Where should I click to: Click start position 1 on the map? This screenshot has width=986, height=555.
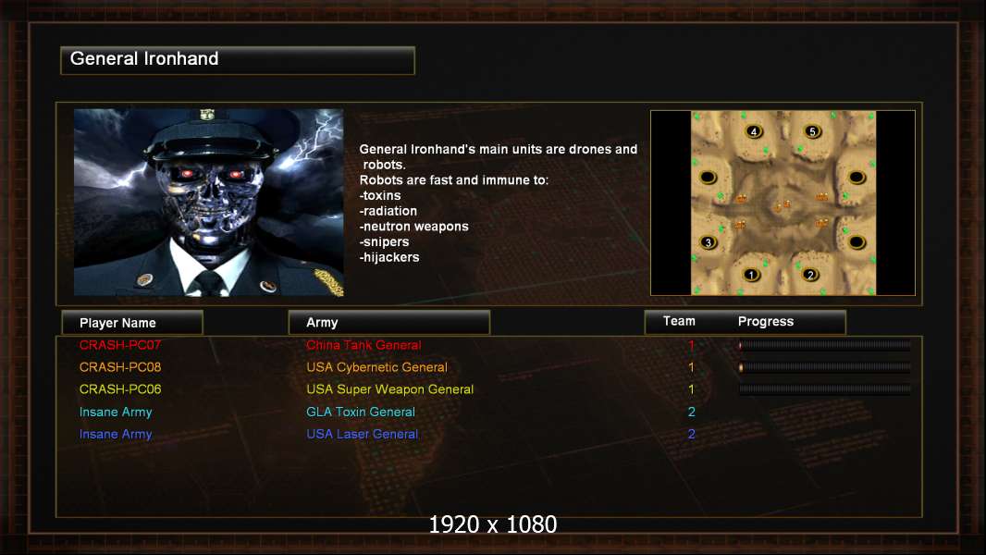(751, 275)
